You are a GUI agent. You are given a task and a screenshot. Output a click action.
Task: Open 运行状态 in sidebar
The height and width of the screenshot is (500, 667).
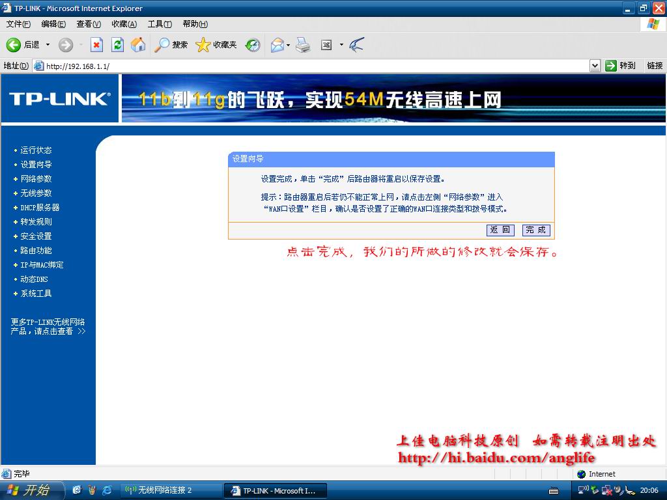tap(36, 150)
